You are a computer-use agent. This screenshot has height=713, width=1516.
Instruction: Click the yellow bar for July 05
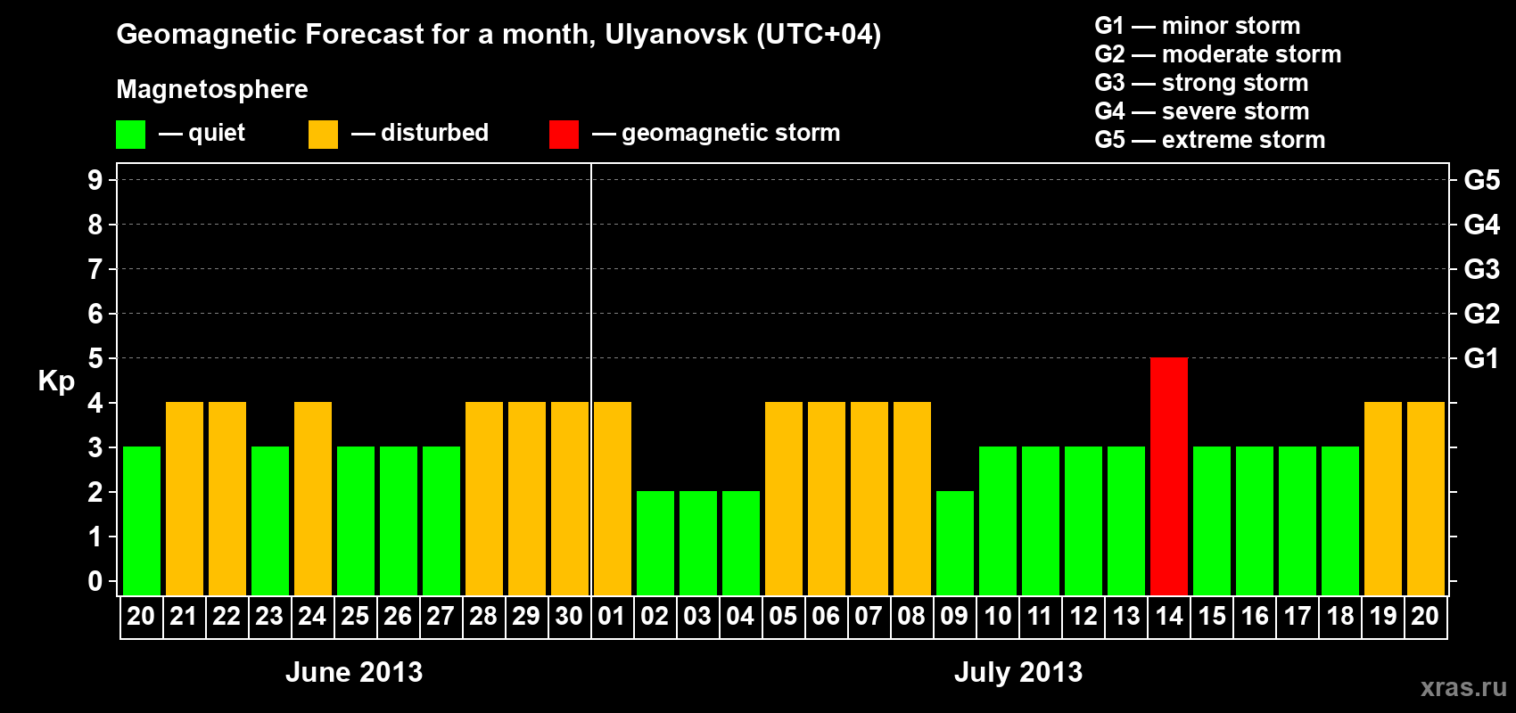784,498
